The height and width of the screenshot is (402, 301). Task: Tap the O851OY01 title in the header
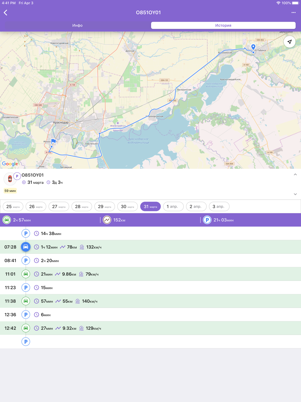(148, 13)
